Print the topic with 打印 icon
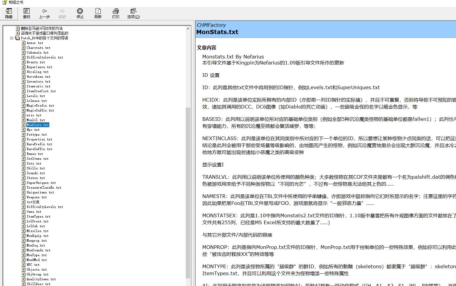 pos(116,14)
